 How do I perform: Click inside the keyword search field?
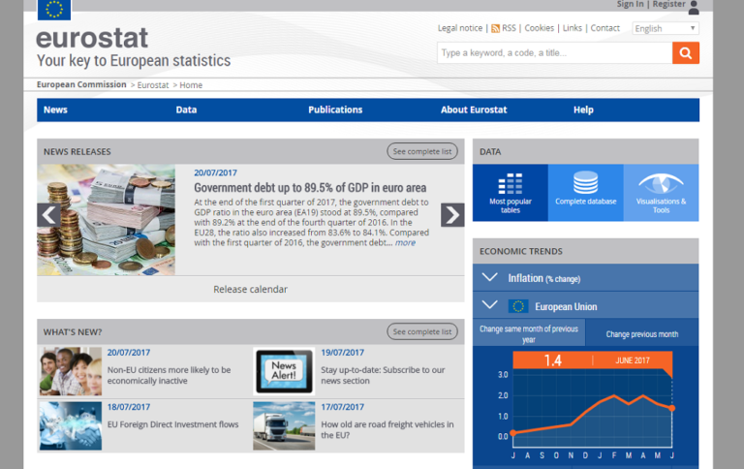554,52
